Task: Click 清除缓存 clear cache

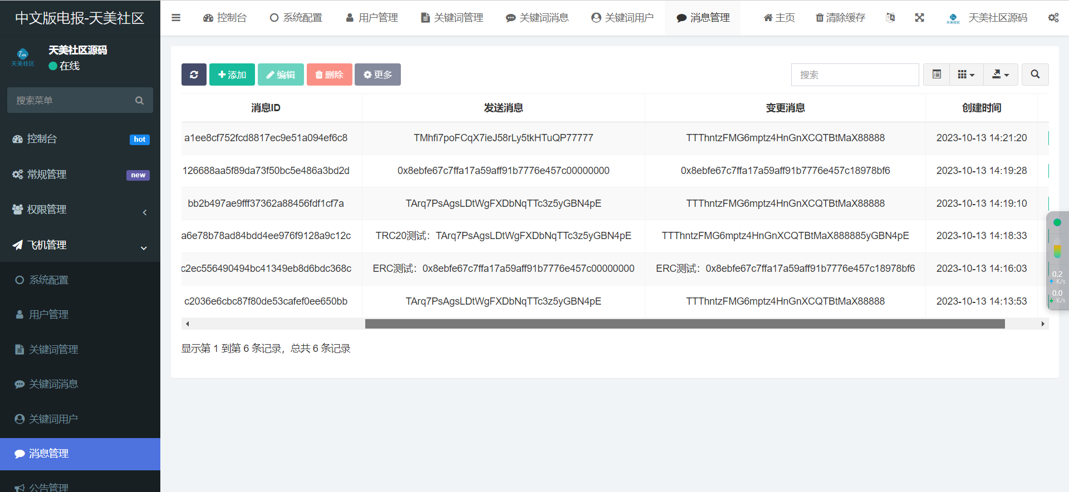Action: pos(840,18)
